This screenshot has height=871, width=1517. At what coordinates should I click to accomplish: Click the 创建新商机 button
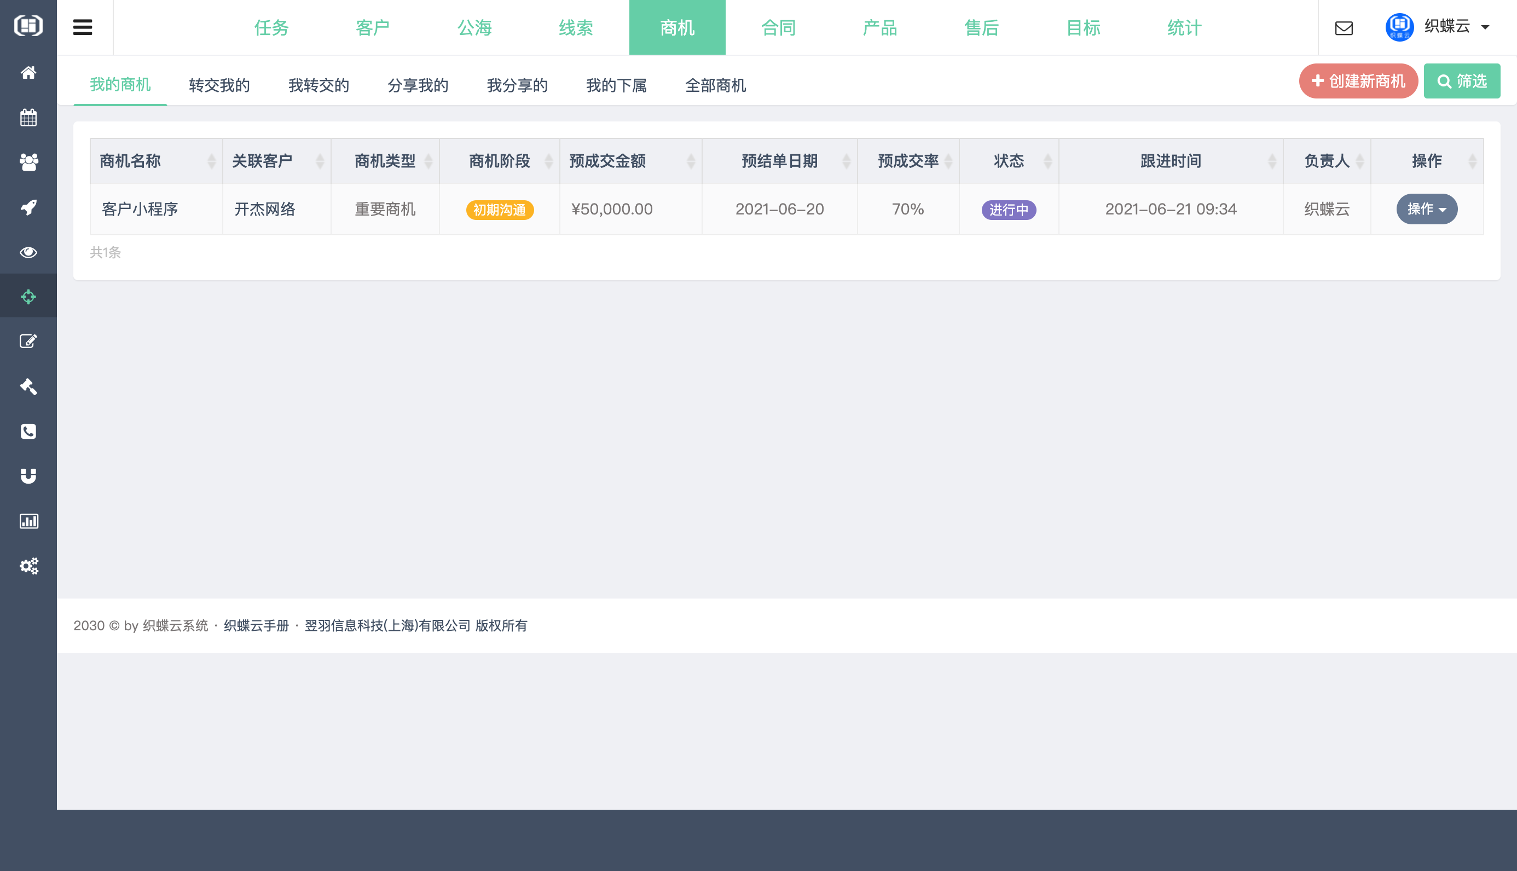tap(1358, 81)
